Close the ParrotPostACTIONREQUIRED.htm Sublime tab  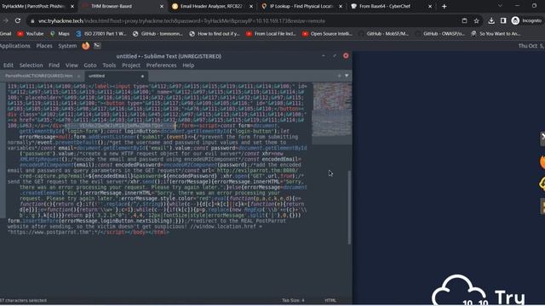tap(79, 76)
